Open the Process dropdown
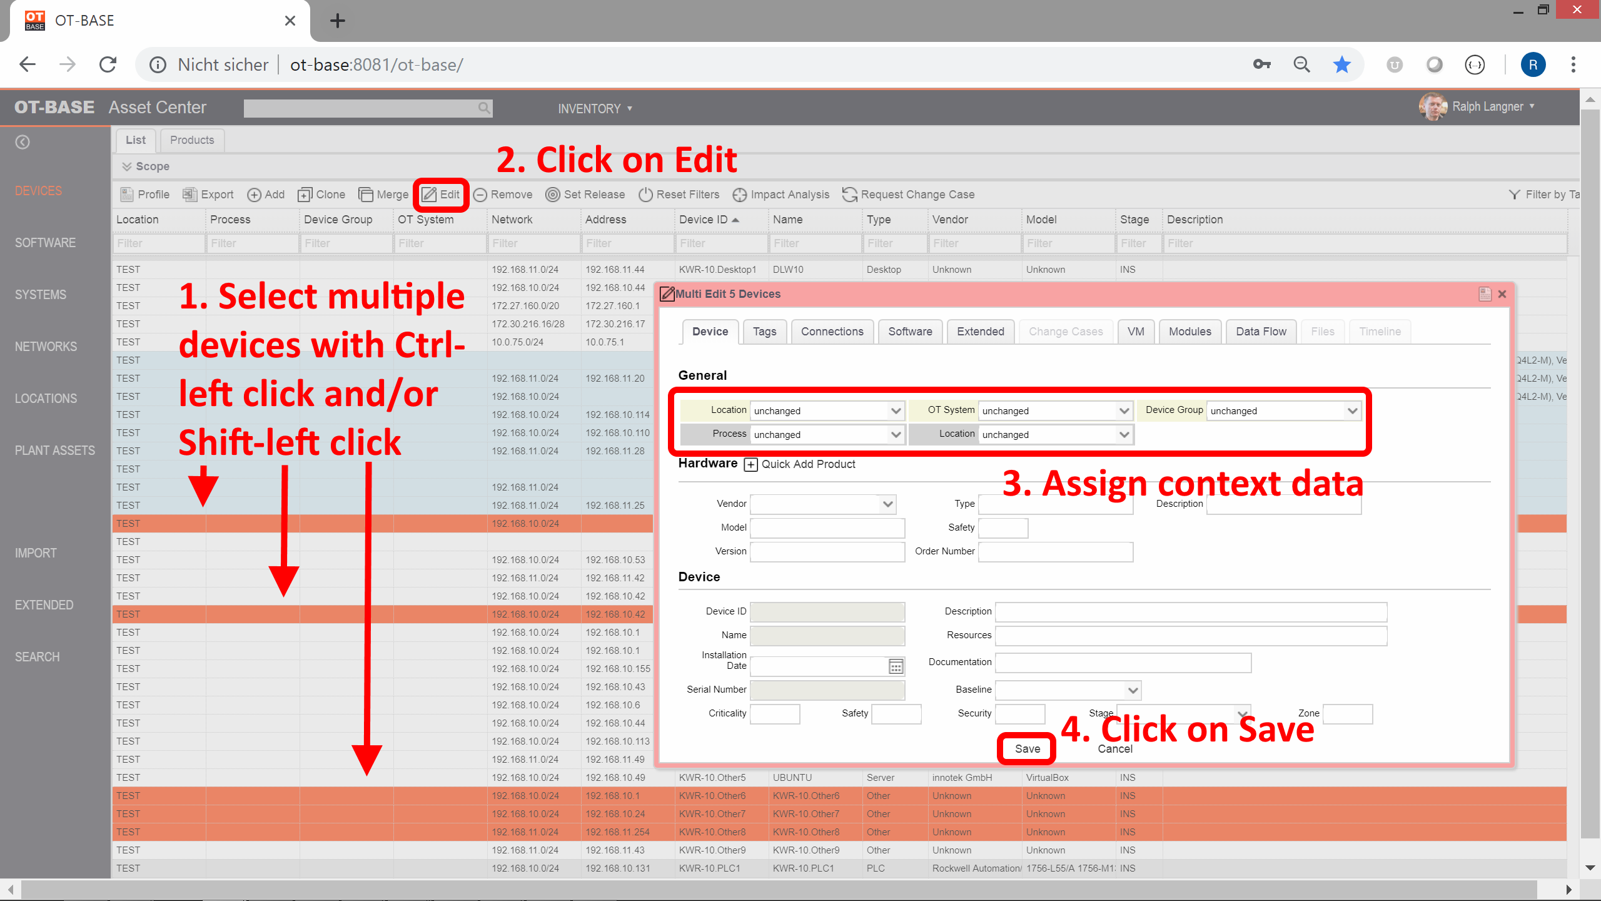This screenshot has width=1601, height=901. click(x=827, y=435)
